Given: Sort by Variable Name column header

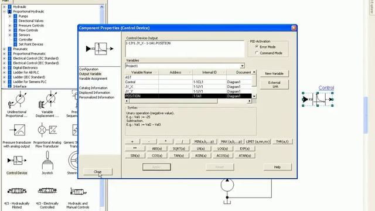Looking at the screenshot, I should point(142,72).
